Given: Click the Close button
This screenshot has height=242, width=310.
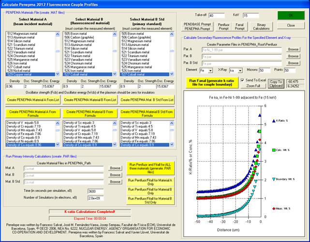Looking at the screenshot, I should (x=291, y=25).
